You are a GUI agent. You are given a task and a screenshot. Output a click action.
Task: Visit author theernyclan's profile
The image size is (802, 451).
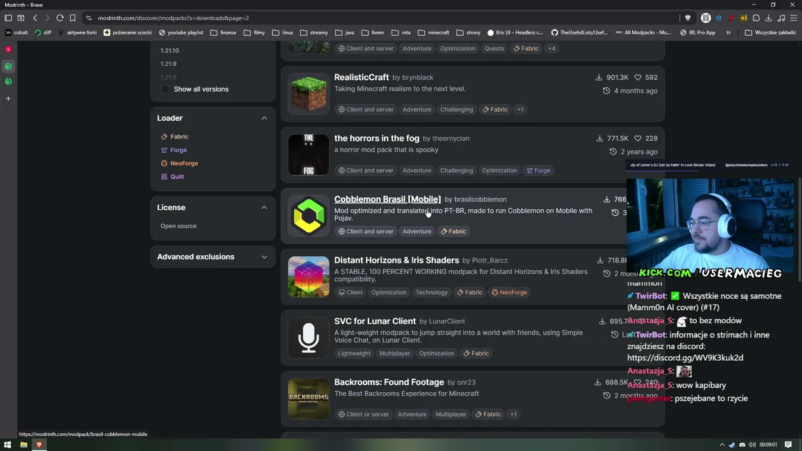tap(450, 138)
